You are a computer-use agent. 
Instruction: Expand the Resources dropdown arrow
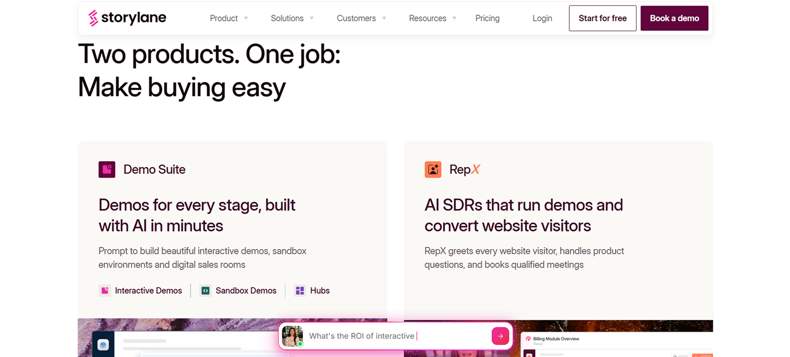tap(454, 18)
